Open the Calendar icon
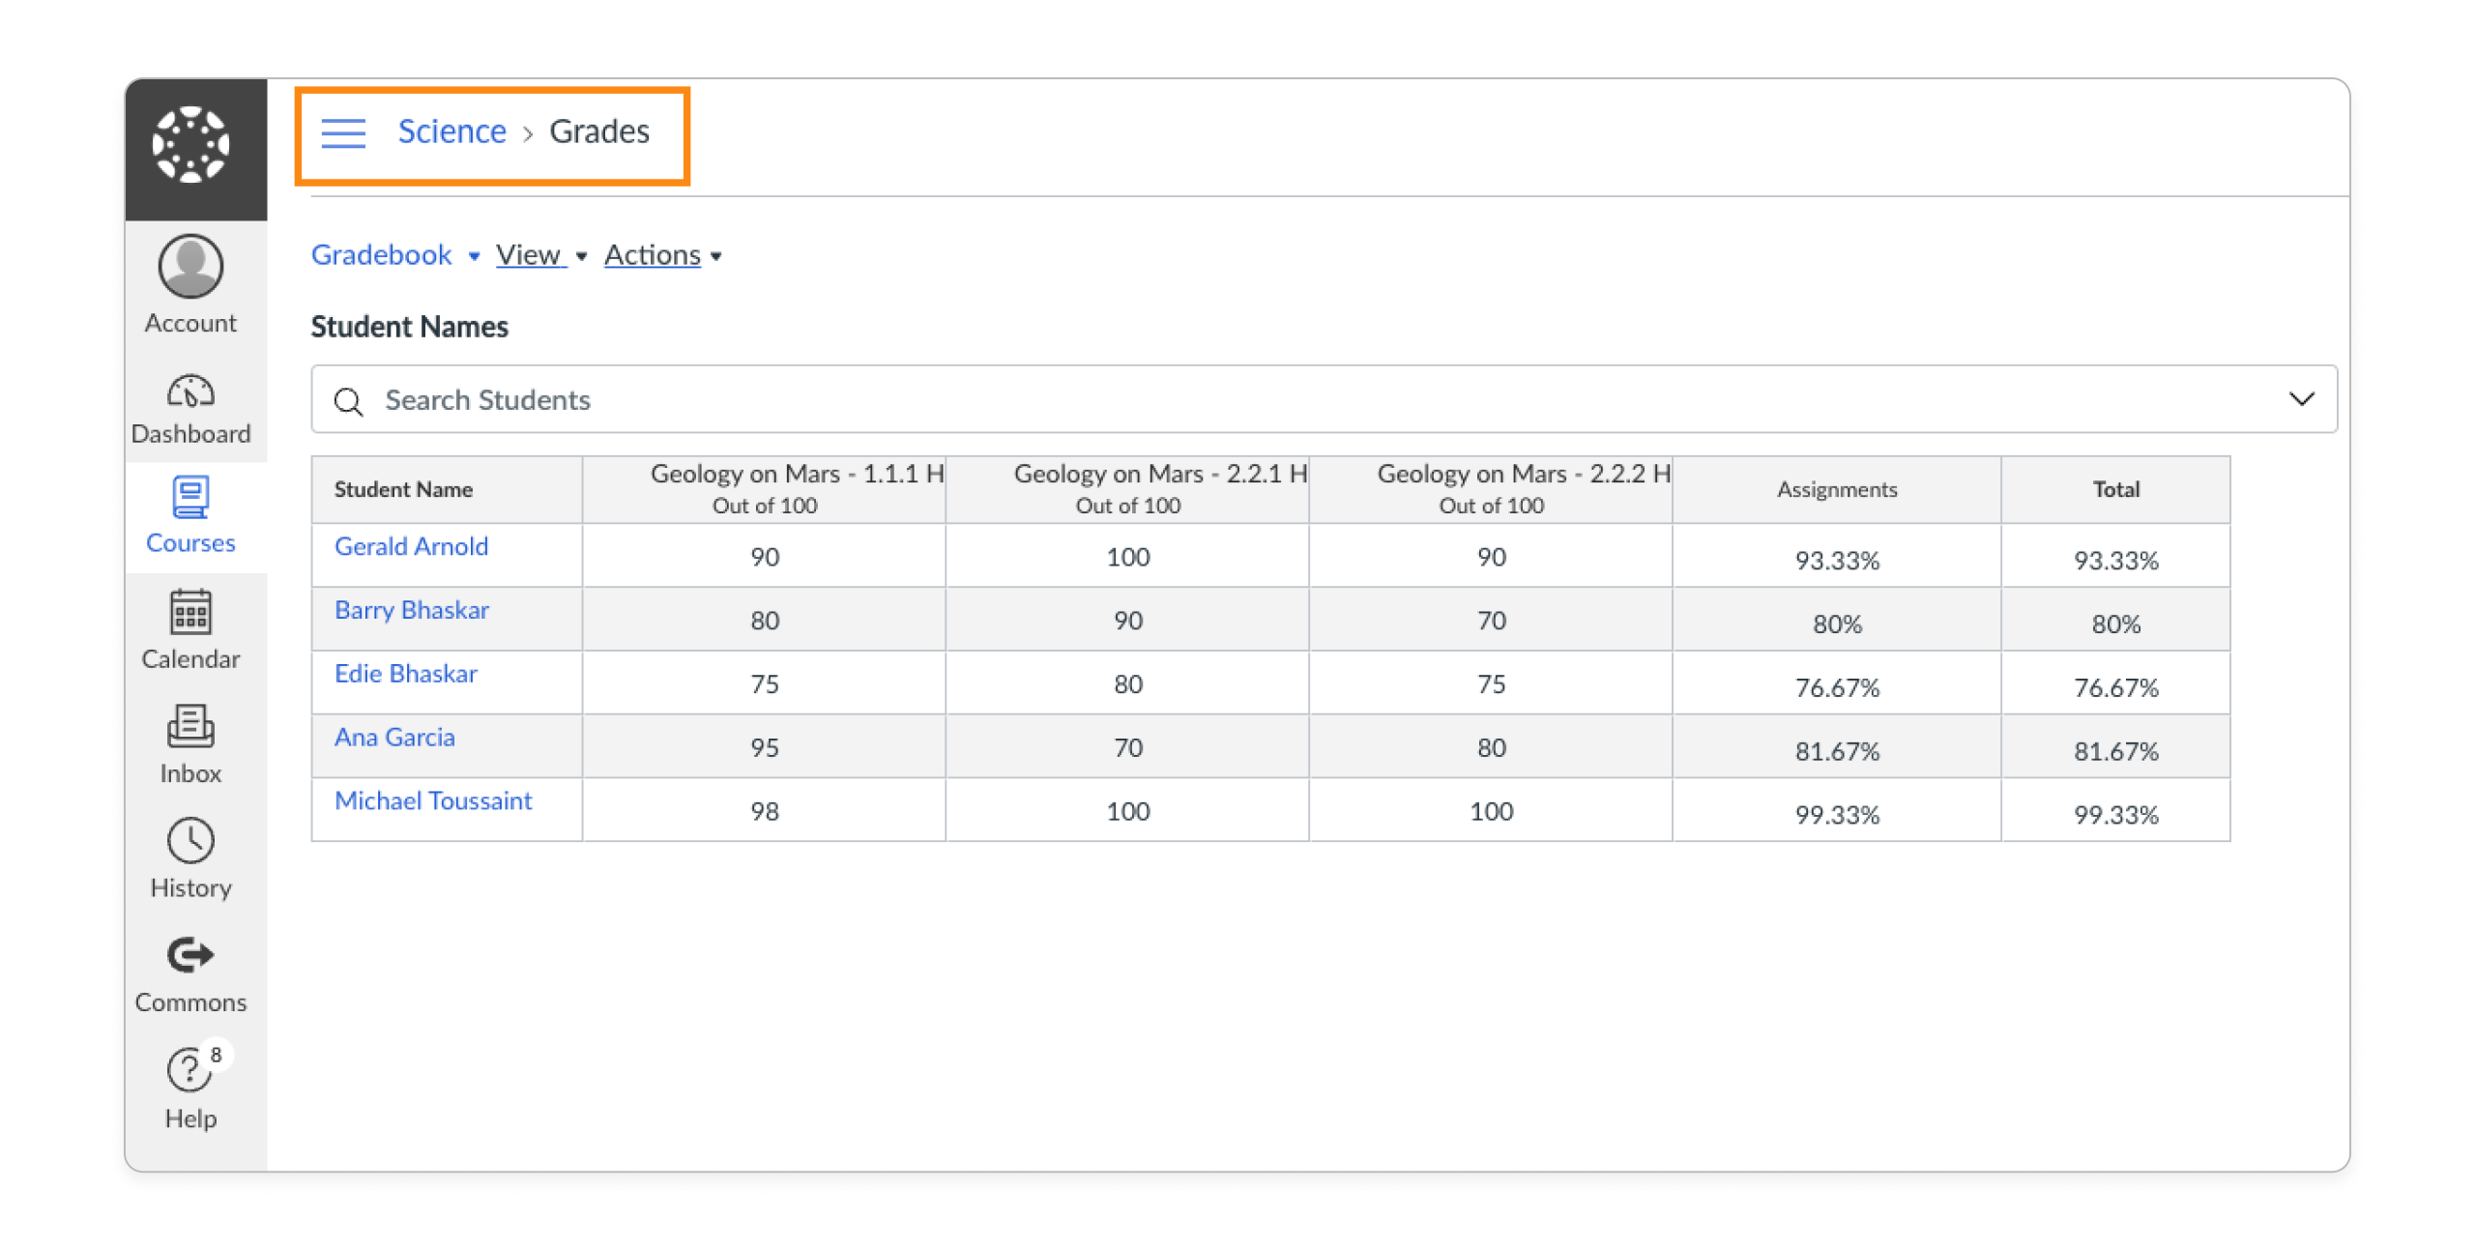Screen dimensions: 2475x1249 point(191,613)
